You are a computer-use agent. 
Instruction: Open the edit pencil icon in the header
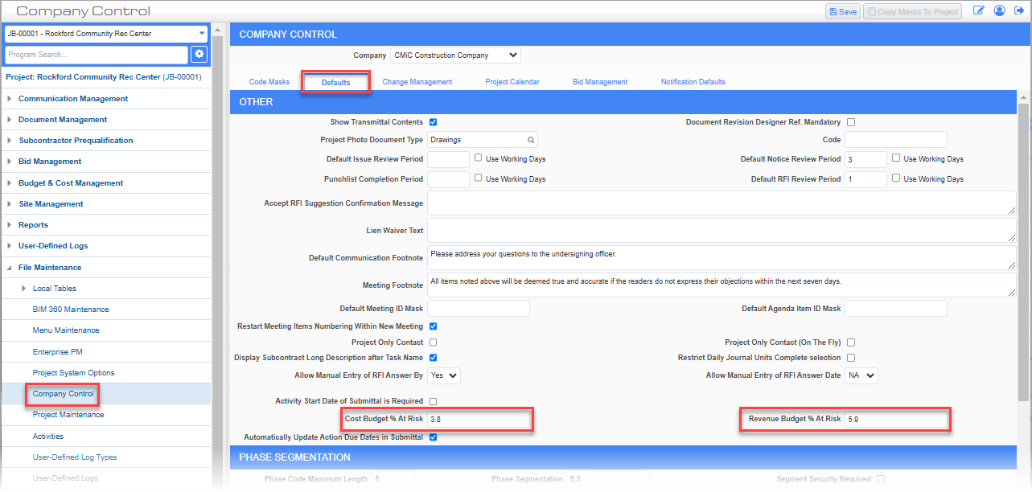(979, 11)
